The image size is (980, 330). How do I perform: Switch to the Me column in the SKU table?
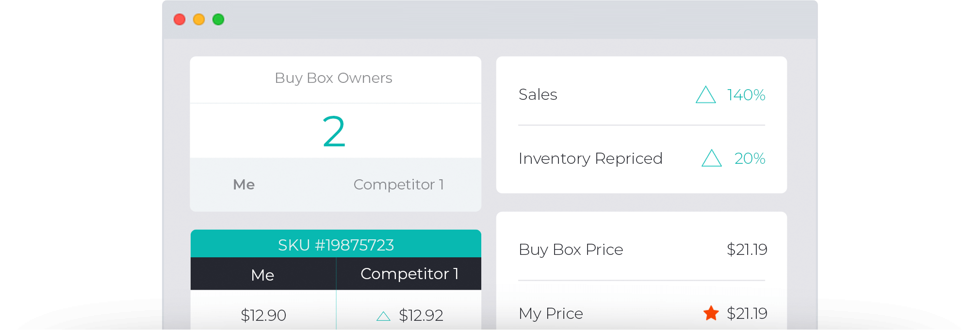point(263,274)
